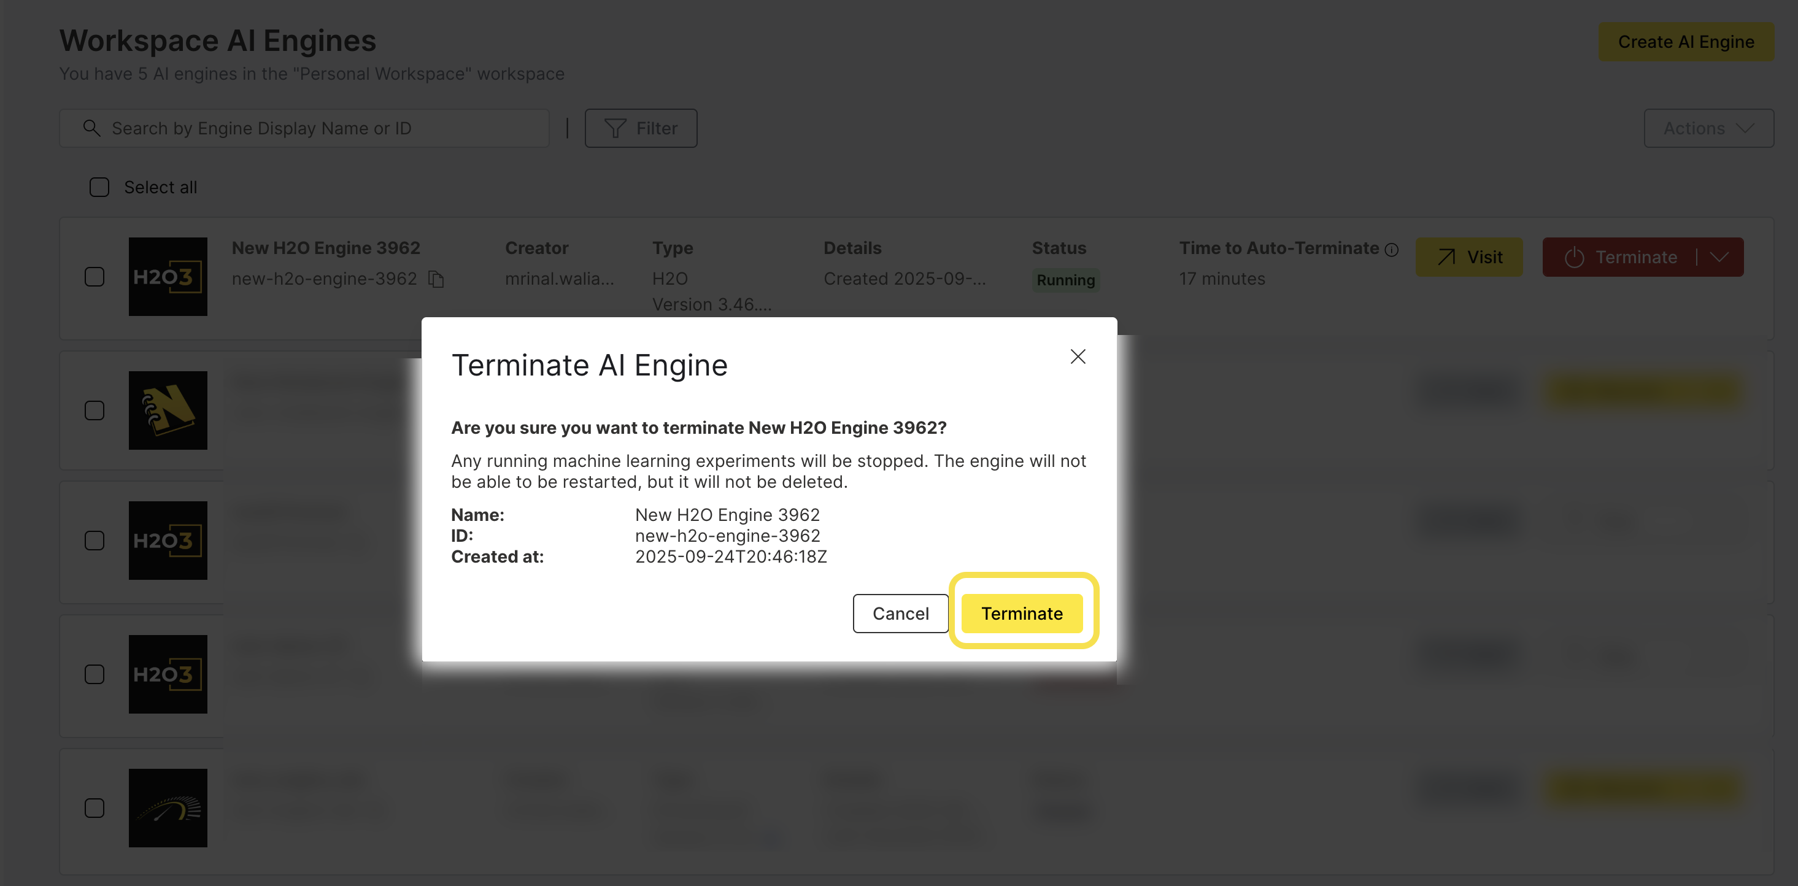This screenshot has height=886, width=1798.
Task: Click the Create AI Engine button
Action: click(1686, 41)
